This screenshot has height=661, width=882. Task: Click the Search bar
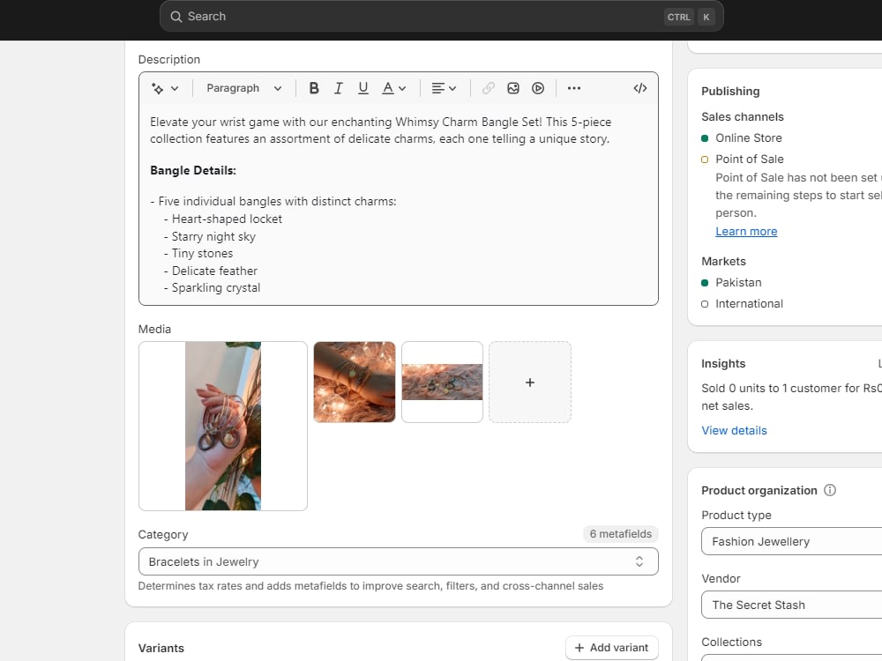442,16
